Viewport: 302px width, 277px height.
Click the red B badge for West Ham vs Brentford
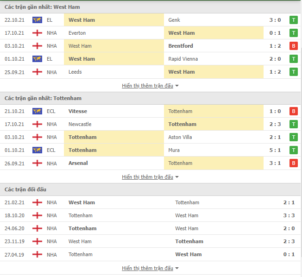[x=294, y=46]
